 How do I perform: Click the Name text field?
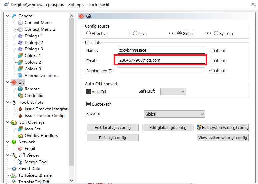tap(161, 50)
